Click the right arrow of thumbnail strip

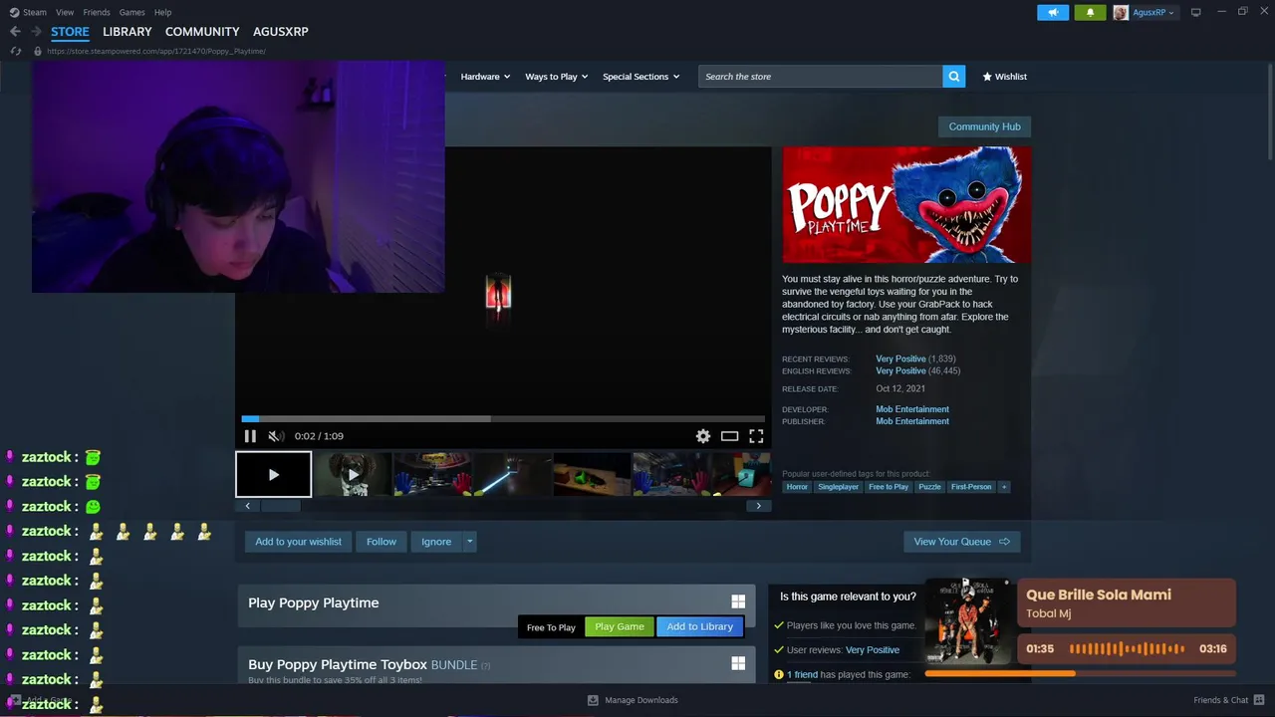pos(759,506)
